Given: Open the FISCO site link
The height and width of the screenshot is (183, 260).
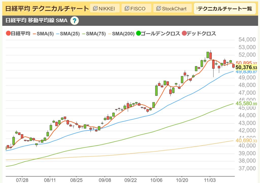Looking at the screenshot, I should (x=136, y=8).
